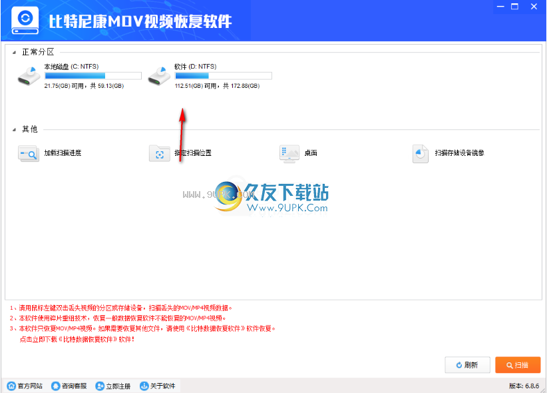The height and width of the screenshot is (393, 547).
Task: Select the 本地磁盘 (C: NTFS) label
Action: tap(71, 67)
